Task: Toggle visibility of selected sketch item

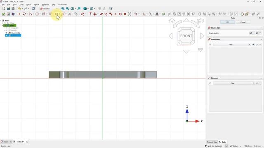Action: pyautogui.click(x=7, y=35)
